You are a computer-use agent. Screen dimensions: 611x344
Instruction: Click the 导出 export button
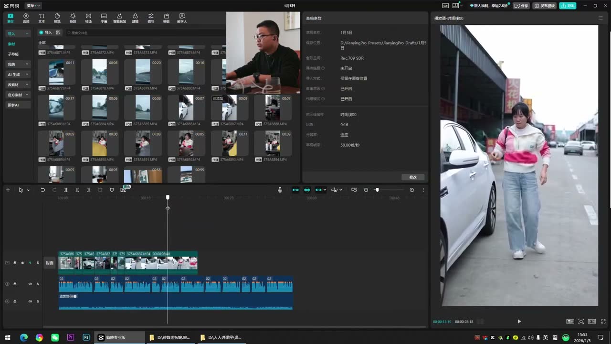tap(568, 6)
